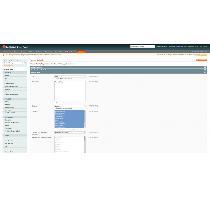Collapse the GENERAL sidebar group
The width and height of the screenshot is (210, 197).
coord(14,73)
